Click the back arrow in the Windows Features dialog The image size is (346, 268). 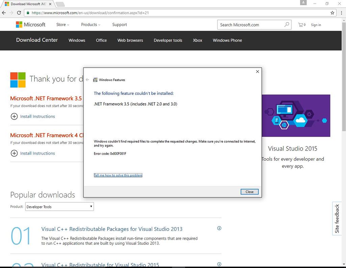point(87,80)
